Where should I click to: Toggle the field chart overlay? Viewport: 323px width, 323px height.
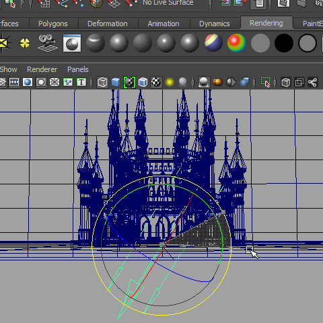pyautogui.click(x=55, y=82)
